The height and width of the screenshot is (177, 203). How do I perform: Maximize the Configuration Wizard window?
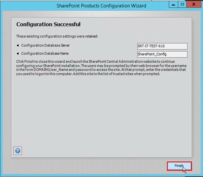click(x=182, y=4)
